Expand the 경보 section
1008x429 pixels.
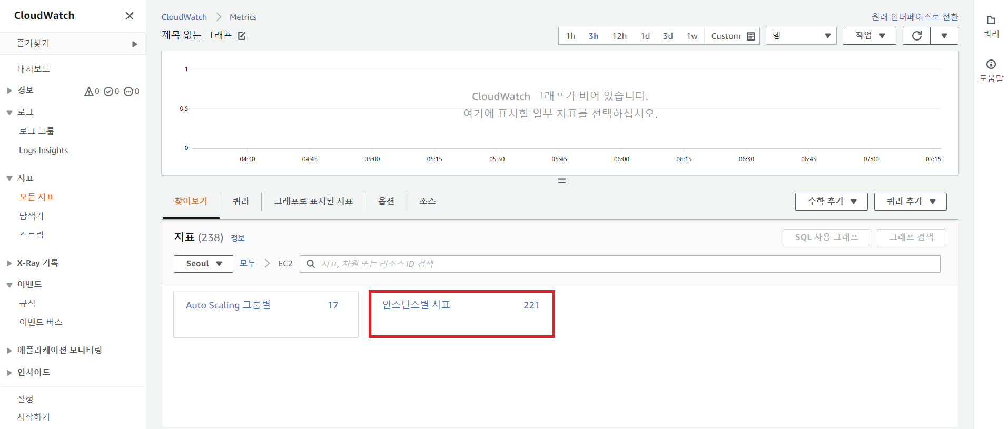coord(9,91)
